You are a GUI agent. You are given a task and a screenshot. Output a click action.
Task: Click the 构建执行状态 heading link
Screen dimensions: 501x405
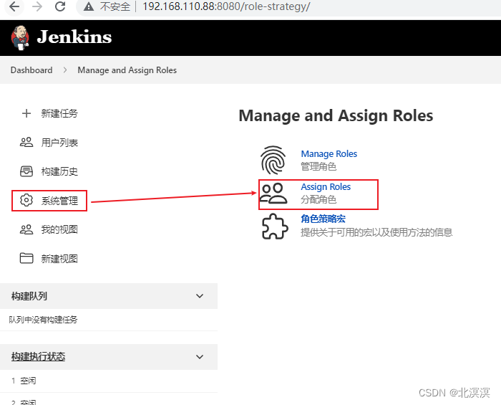pos(38,356)
